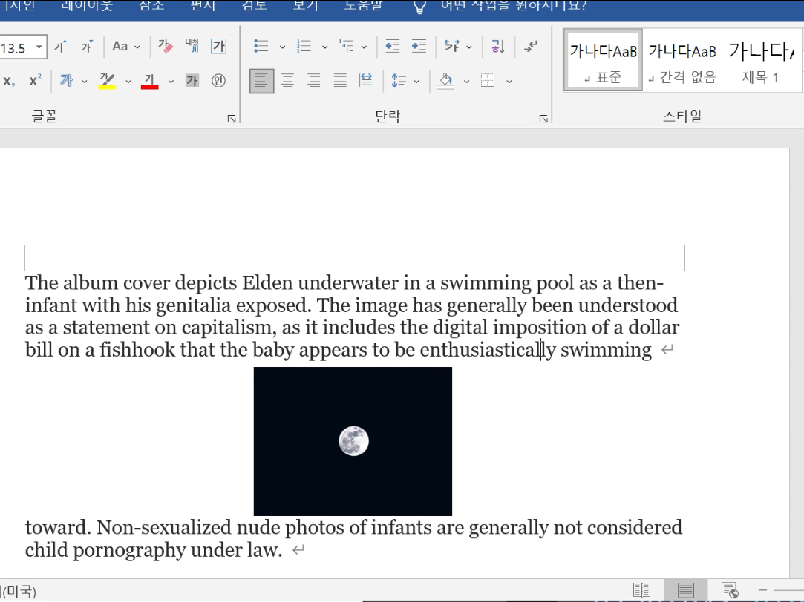Apply text effects icon
The image size is (804, 602).
[x=67, y=81]
